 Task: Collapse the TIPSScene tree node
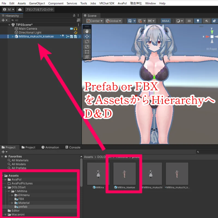pyautogui.click(x=9, y=25)
